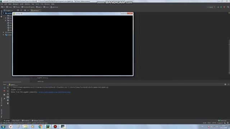Click the Structure side tool window tab
This screenshot has width=230, height=129.
click(x=1, y=102)
